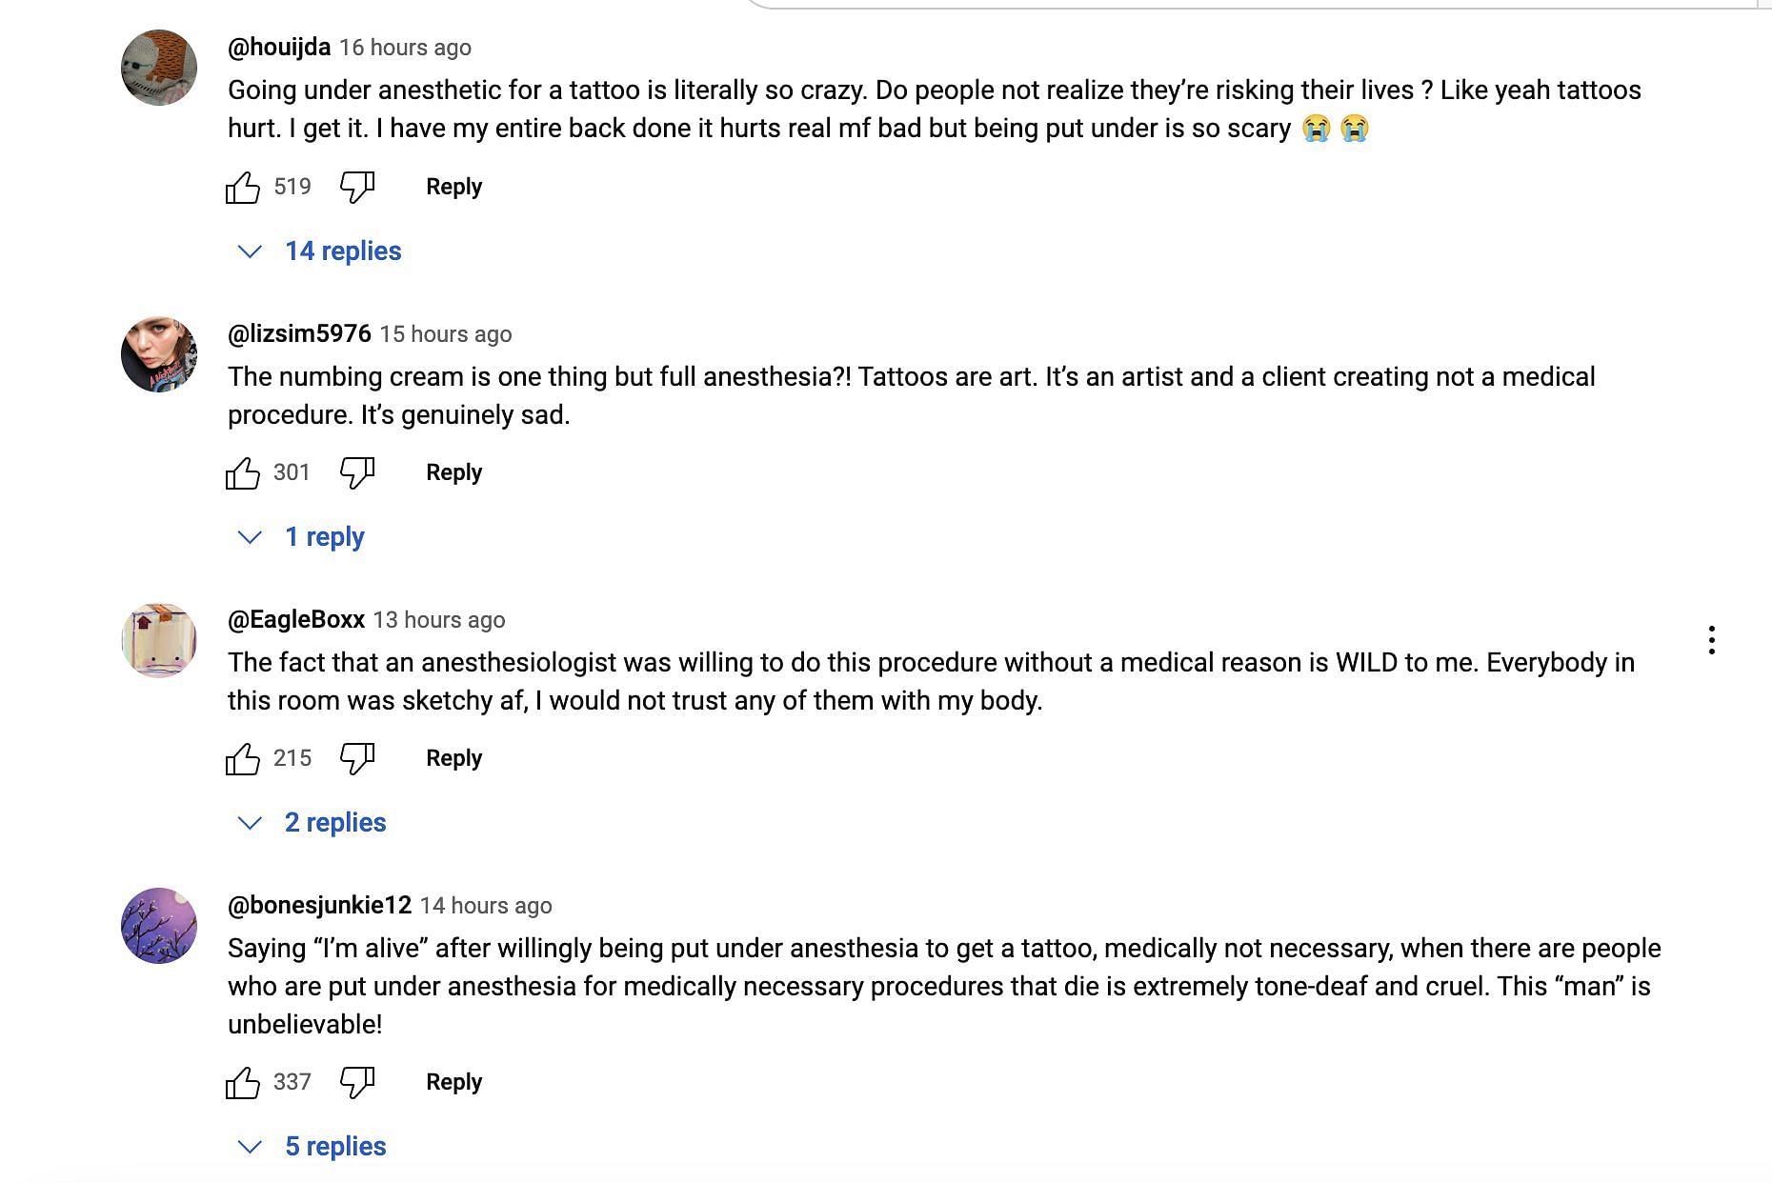Like the comment by @houijda
This screenshot has height=1183, width=1772.
click(x=243, y=187)
